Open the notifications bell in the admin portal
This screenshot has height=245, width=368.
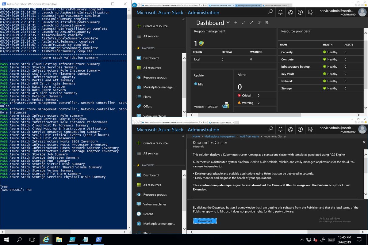tap(280, 13)
